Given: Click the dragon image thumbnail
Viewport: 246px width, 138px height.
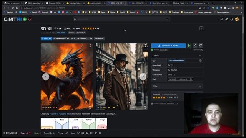Looking at the screenshot, I should tap(66, 77).
